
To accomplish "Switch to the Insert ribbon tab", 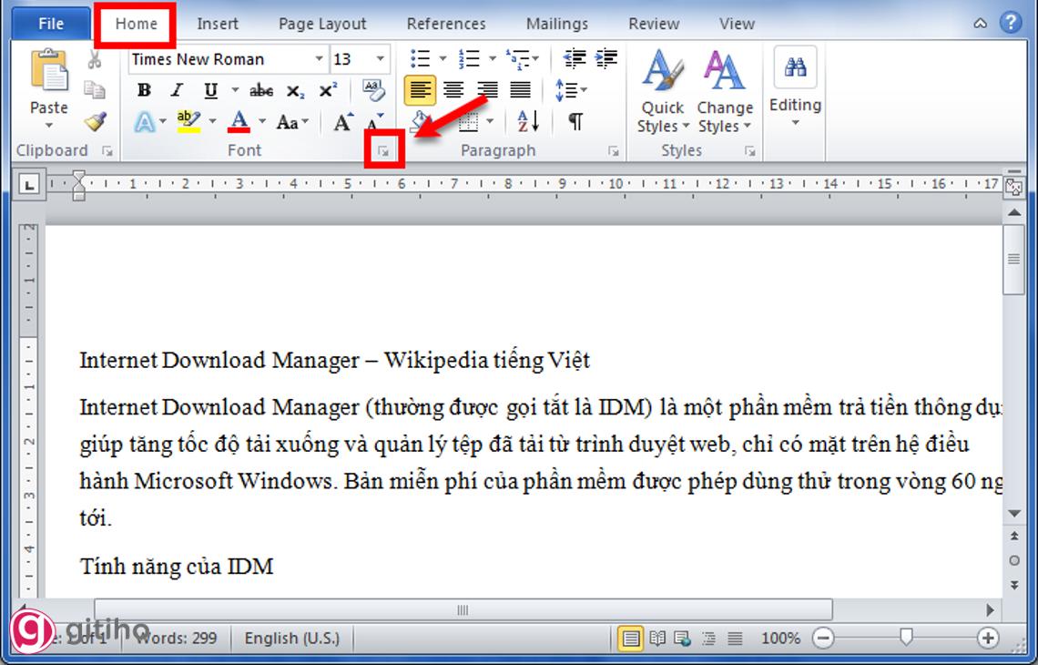I will pos(218,23).
